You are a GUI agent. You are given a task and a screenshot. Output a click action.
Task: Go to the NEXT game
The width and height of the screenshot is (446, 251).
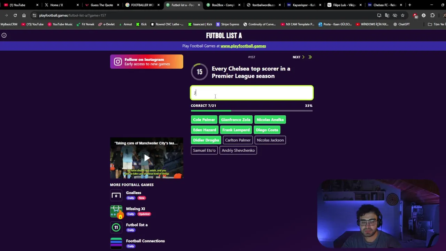299,57
